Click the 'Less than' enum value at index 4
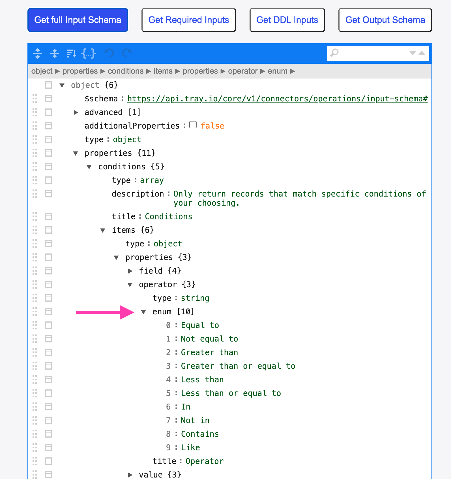 [202, 380]
